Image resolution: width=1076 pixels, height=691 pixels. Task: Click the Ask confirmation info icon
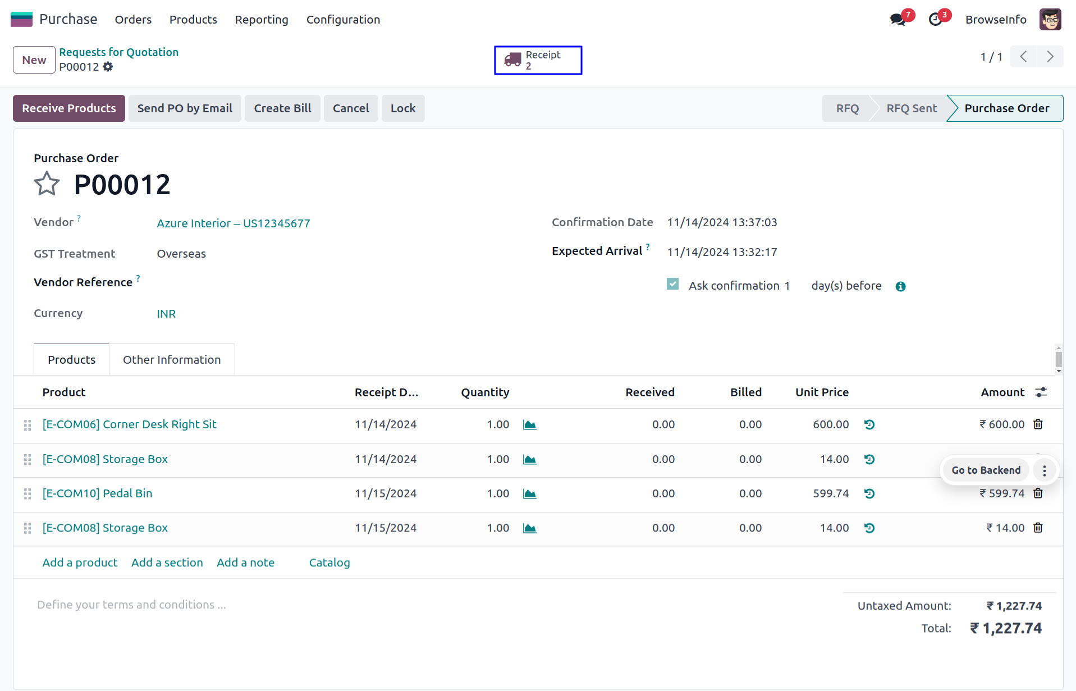(x=900, y=286)
